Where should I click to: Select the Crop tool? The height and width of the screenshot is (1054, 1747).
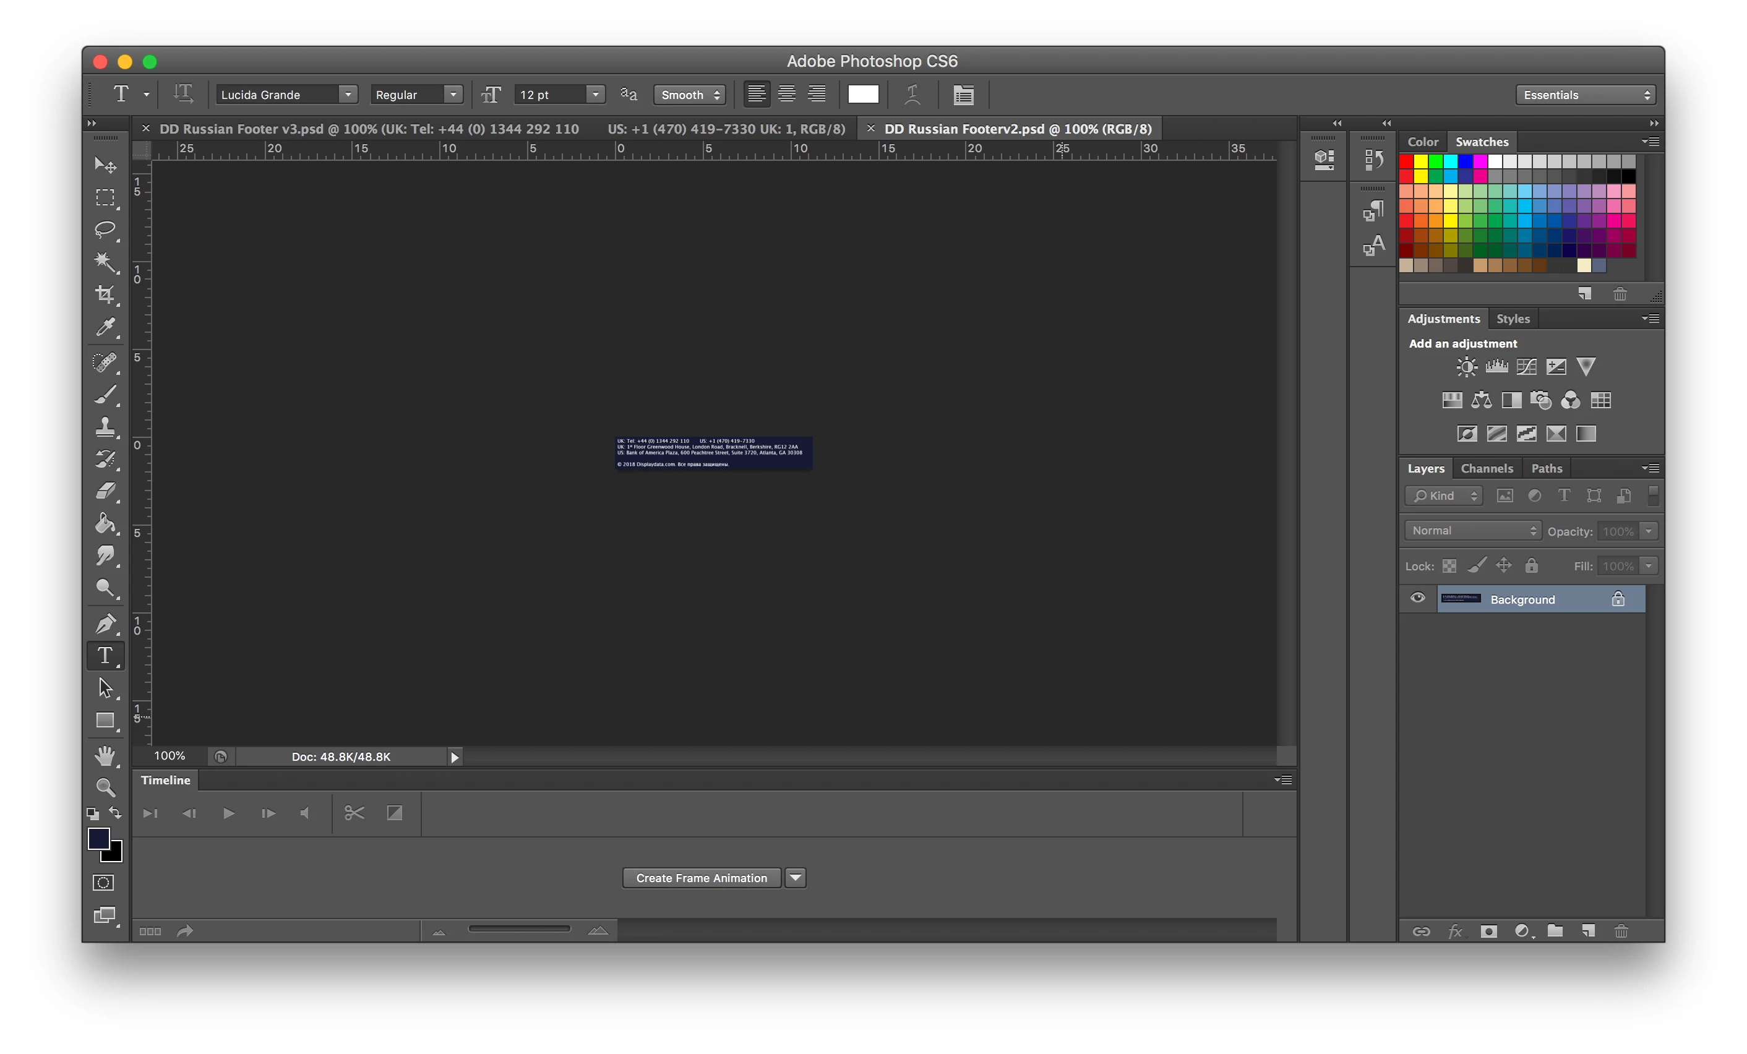[105, 294]
